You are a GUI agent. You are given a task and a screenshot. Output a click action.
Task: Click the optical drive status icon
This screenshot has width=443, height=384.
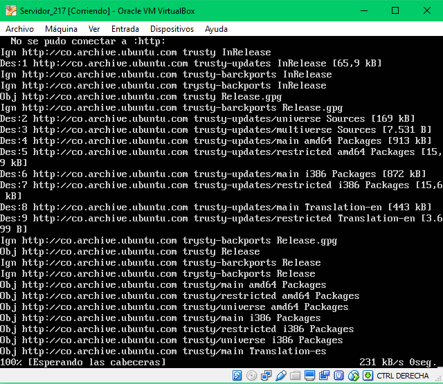tap(252, 376)
